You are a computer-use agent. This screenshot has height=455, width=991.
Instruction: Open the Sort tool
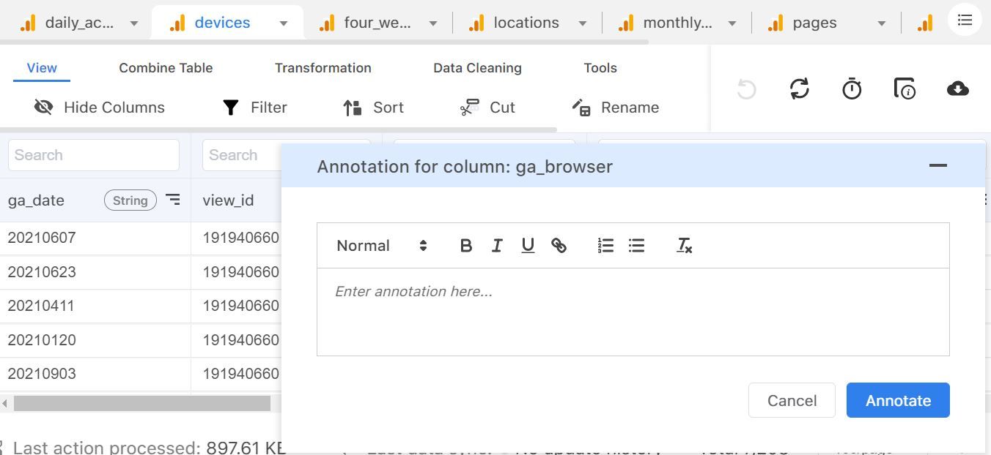(x=372, y=107)
